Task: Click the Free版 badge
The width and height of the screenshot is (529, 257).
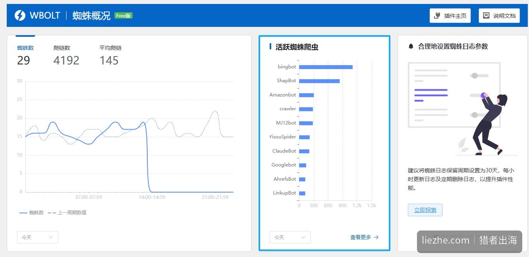Action: click(124, 15)
